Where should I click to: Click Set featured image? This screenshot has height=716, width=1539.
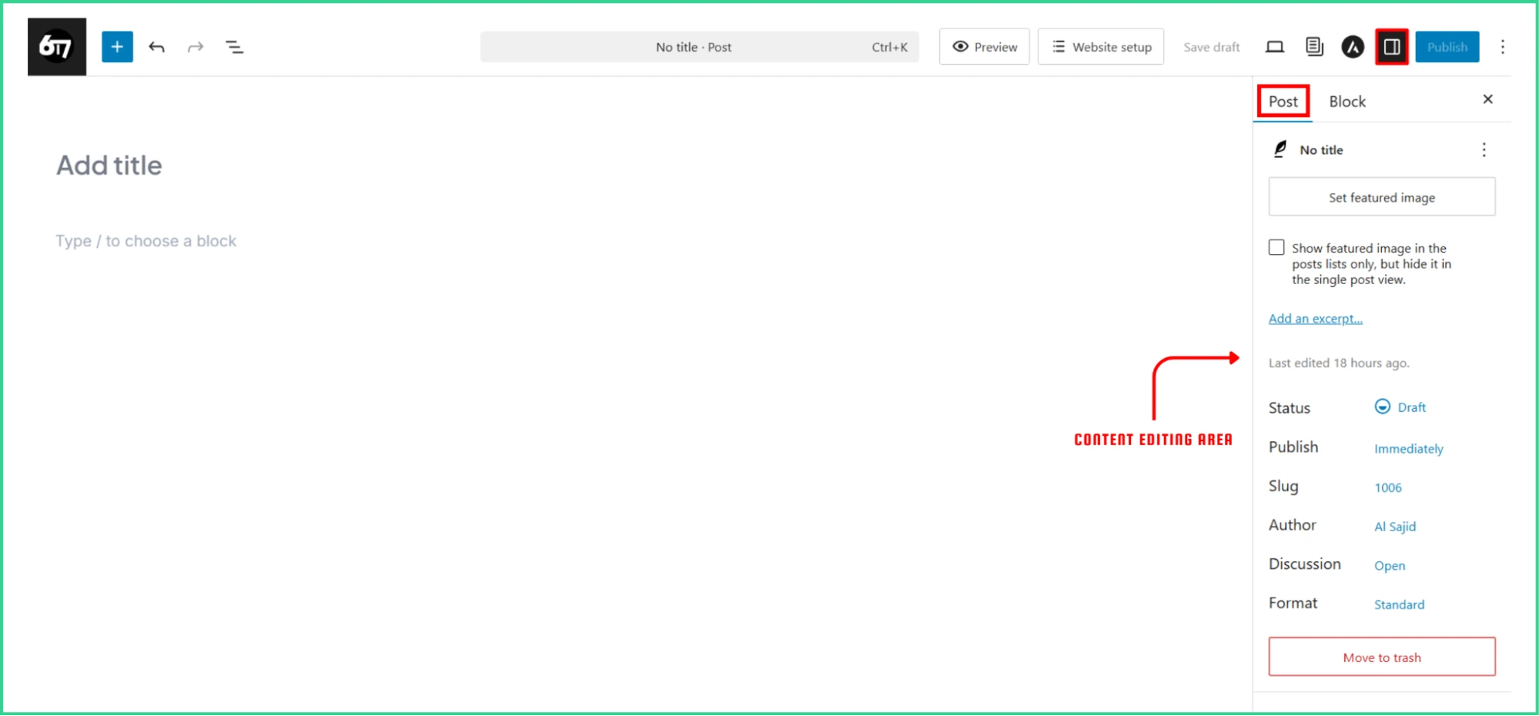click(1381, 197)
